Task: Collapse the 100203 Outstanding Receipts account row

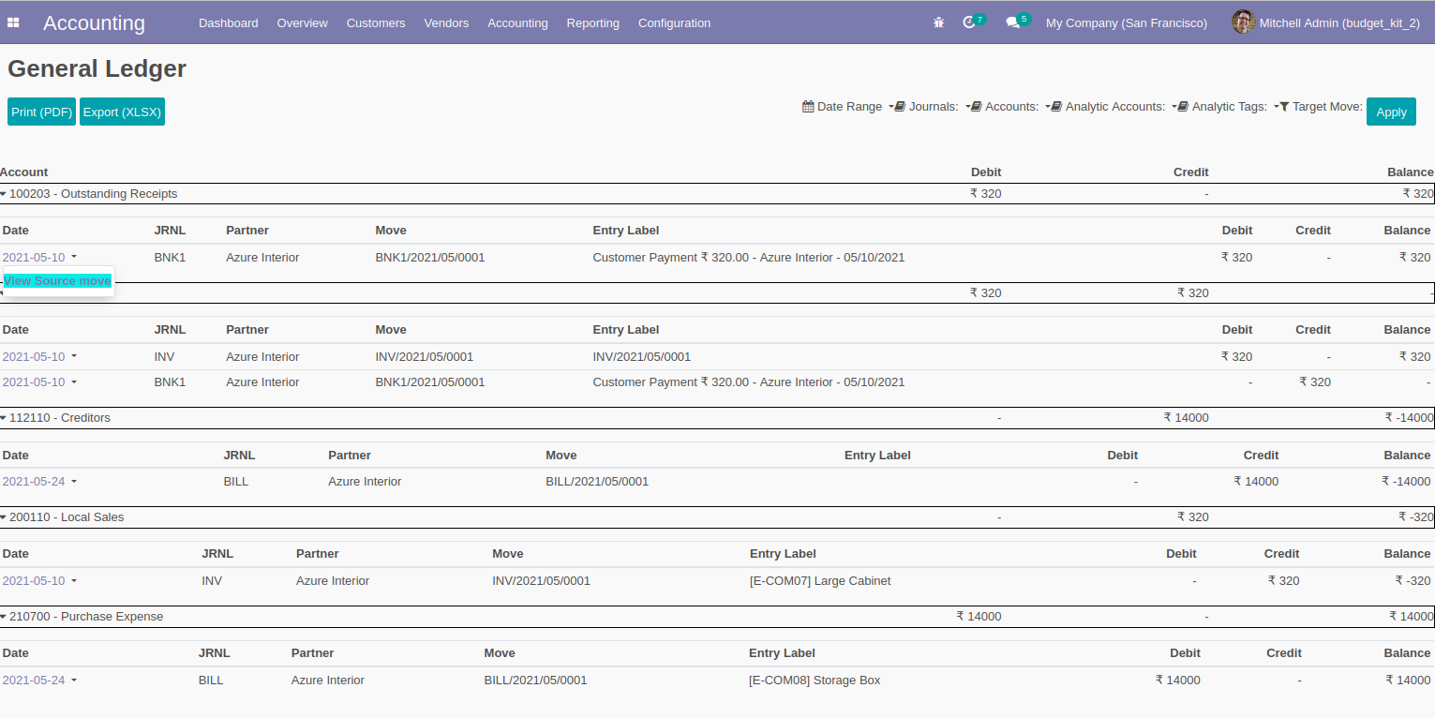Action: click(x=92, y=194)
